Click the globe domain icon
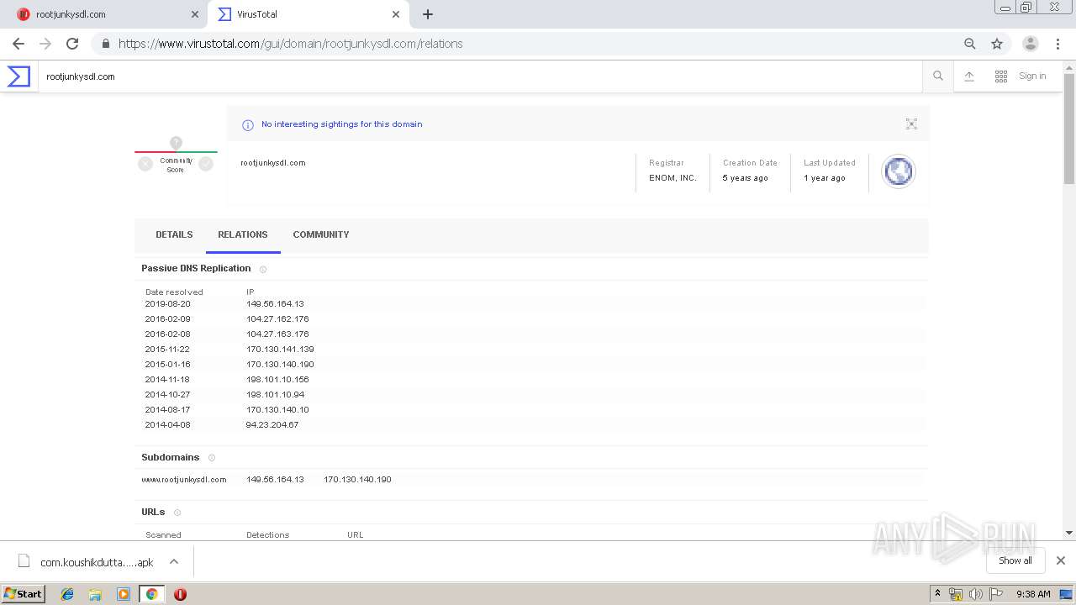Screen dimensions: 1076x605 point(898,171)
